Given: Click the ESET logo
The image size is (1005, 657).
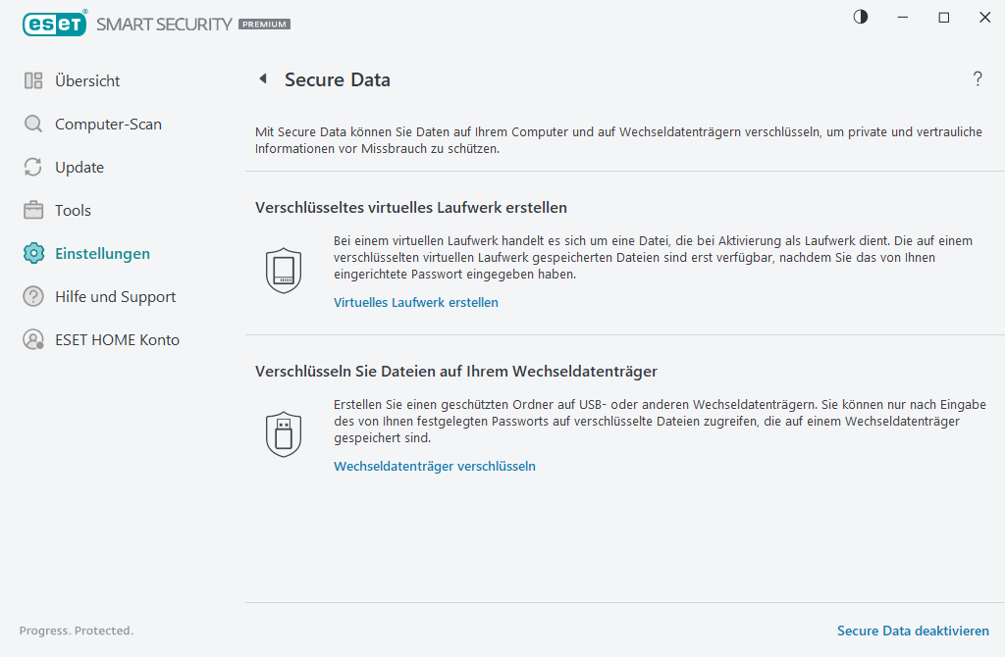Looking at the screenshot, I should click(55, 24).
